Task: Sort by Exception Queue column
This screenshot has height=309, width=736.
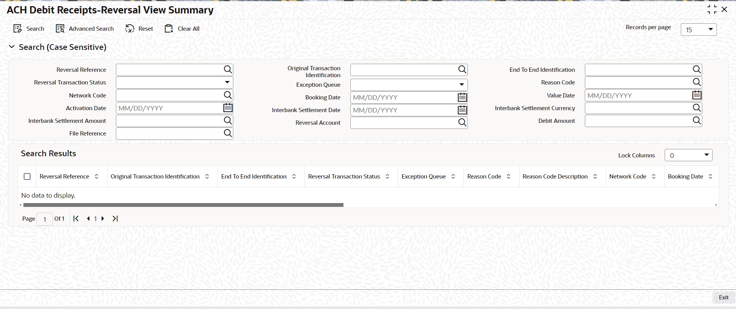Action: 453,177
